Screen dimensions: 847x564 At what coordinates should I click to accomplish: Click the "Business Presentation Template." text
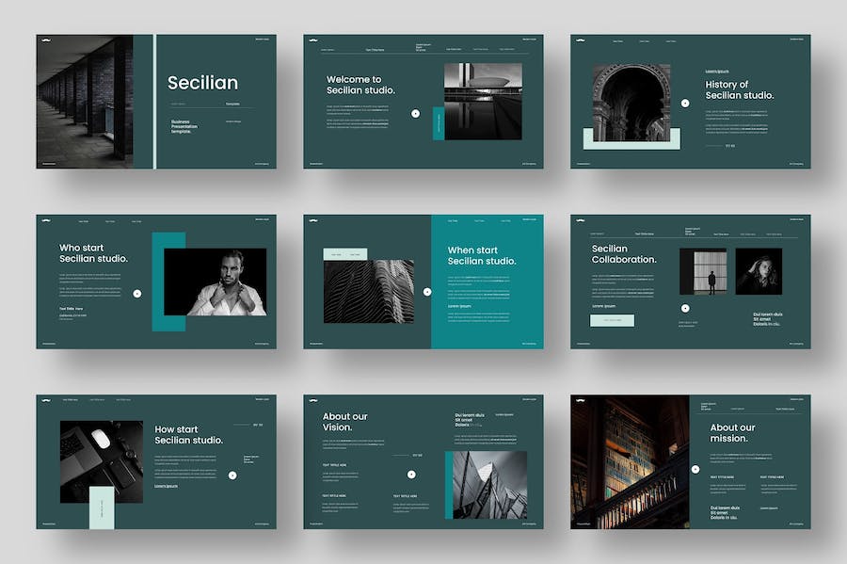184,127
